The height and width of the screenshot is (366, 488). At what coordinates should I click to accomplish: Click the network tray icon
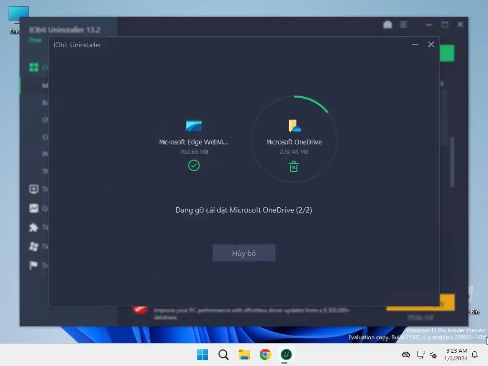point(421,355)
